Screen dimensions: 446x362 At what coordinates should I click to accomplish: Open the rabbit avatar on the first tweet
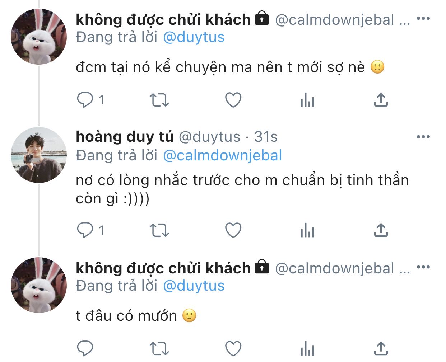pyautogui.click(x=39, y=37)
